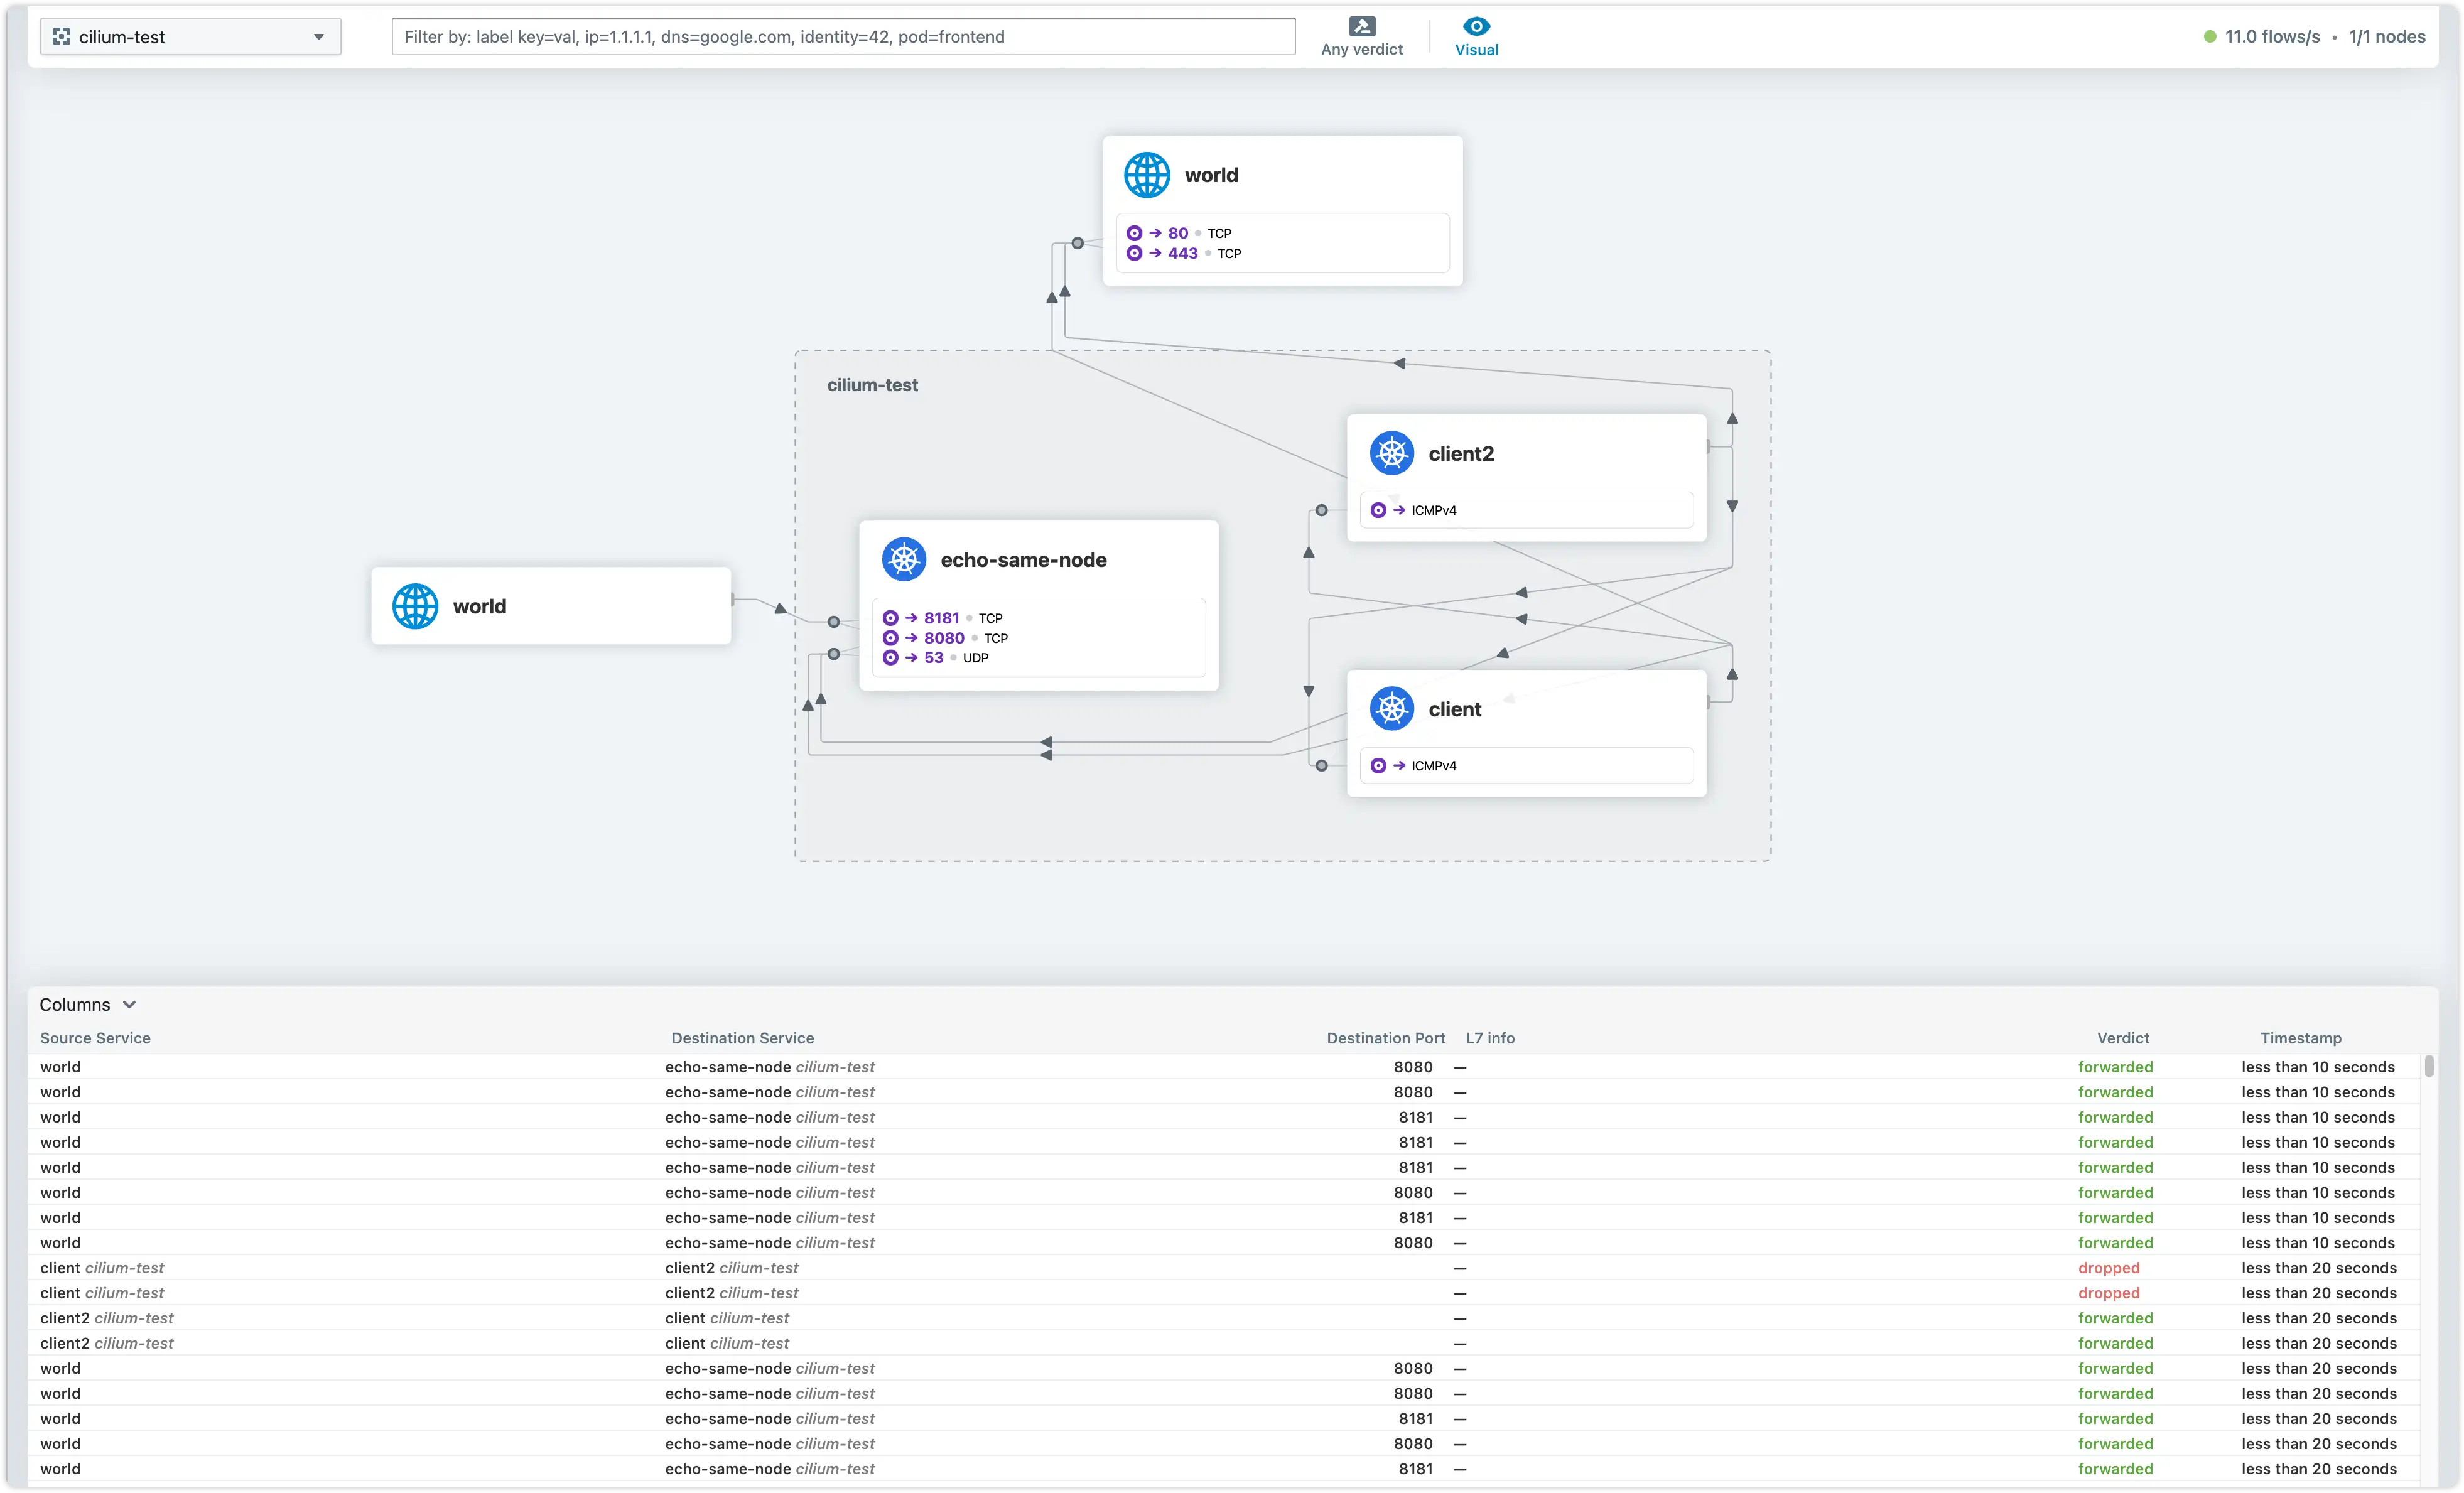This screenshot has height=1493, width=2464.
Task: Click the port 53 UDP entry
Action: tap(934, 658)
